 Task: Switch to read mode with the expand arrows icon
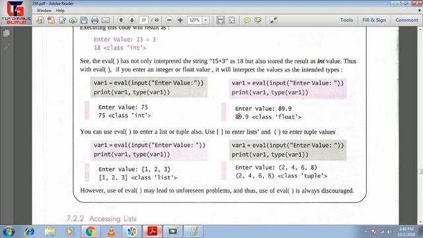click(x=273, y=20)
